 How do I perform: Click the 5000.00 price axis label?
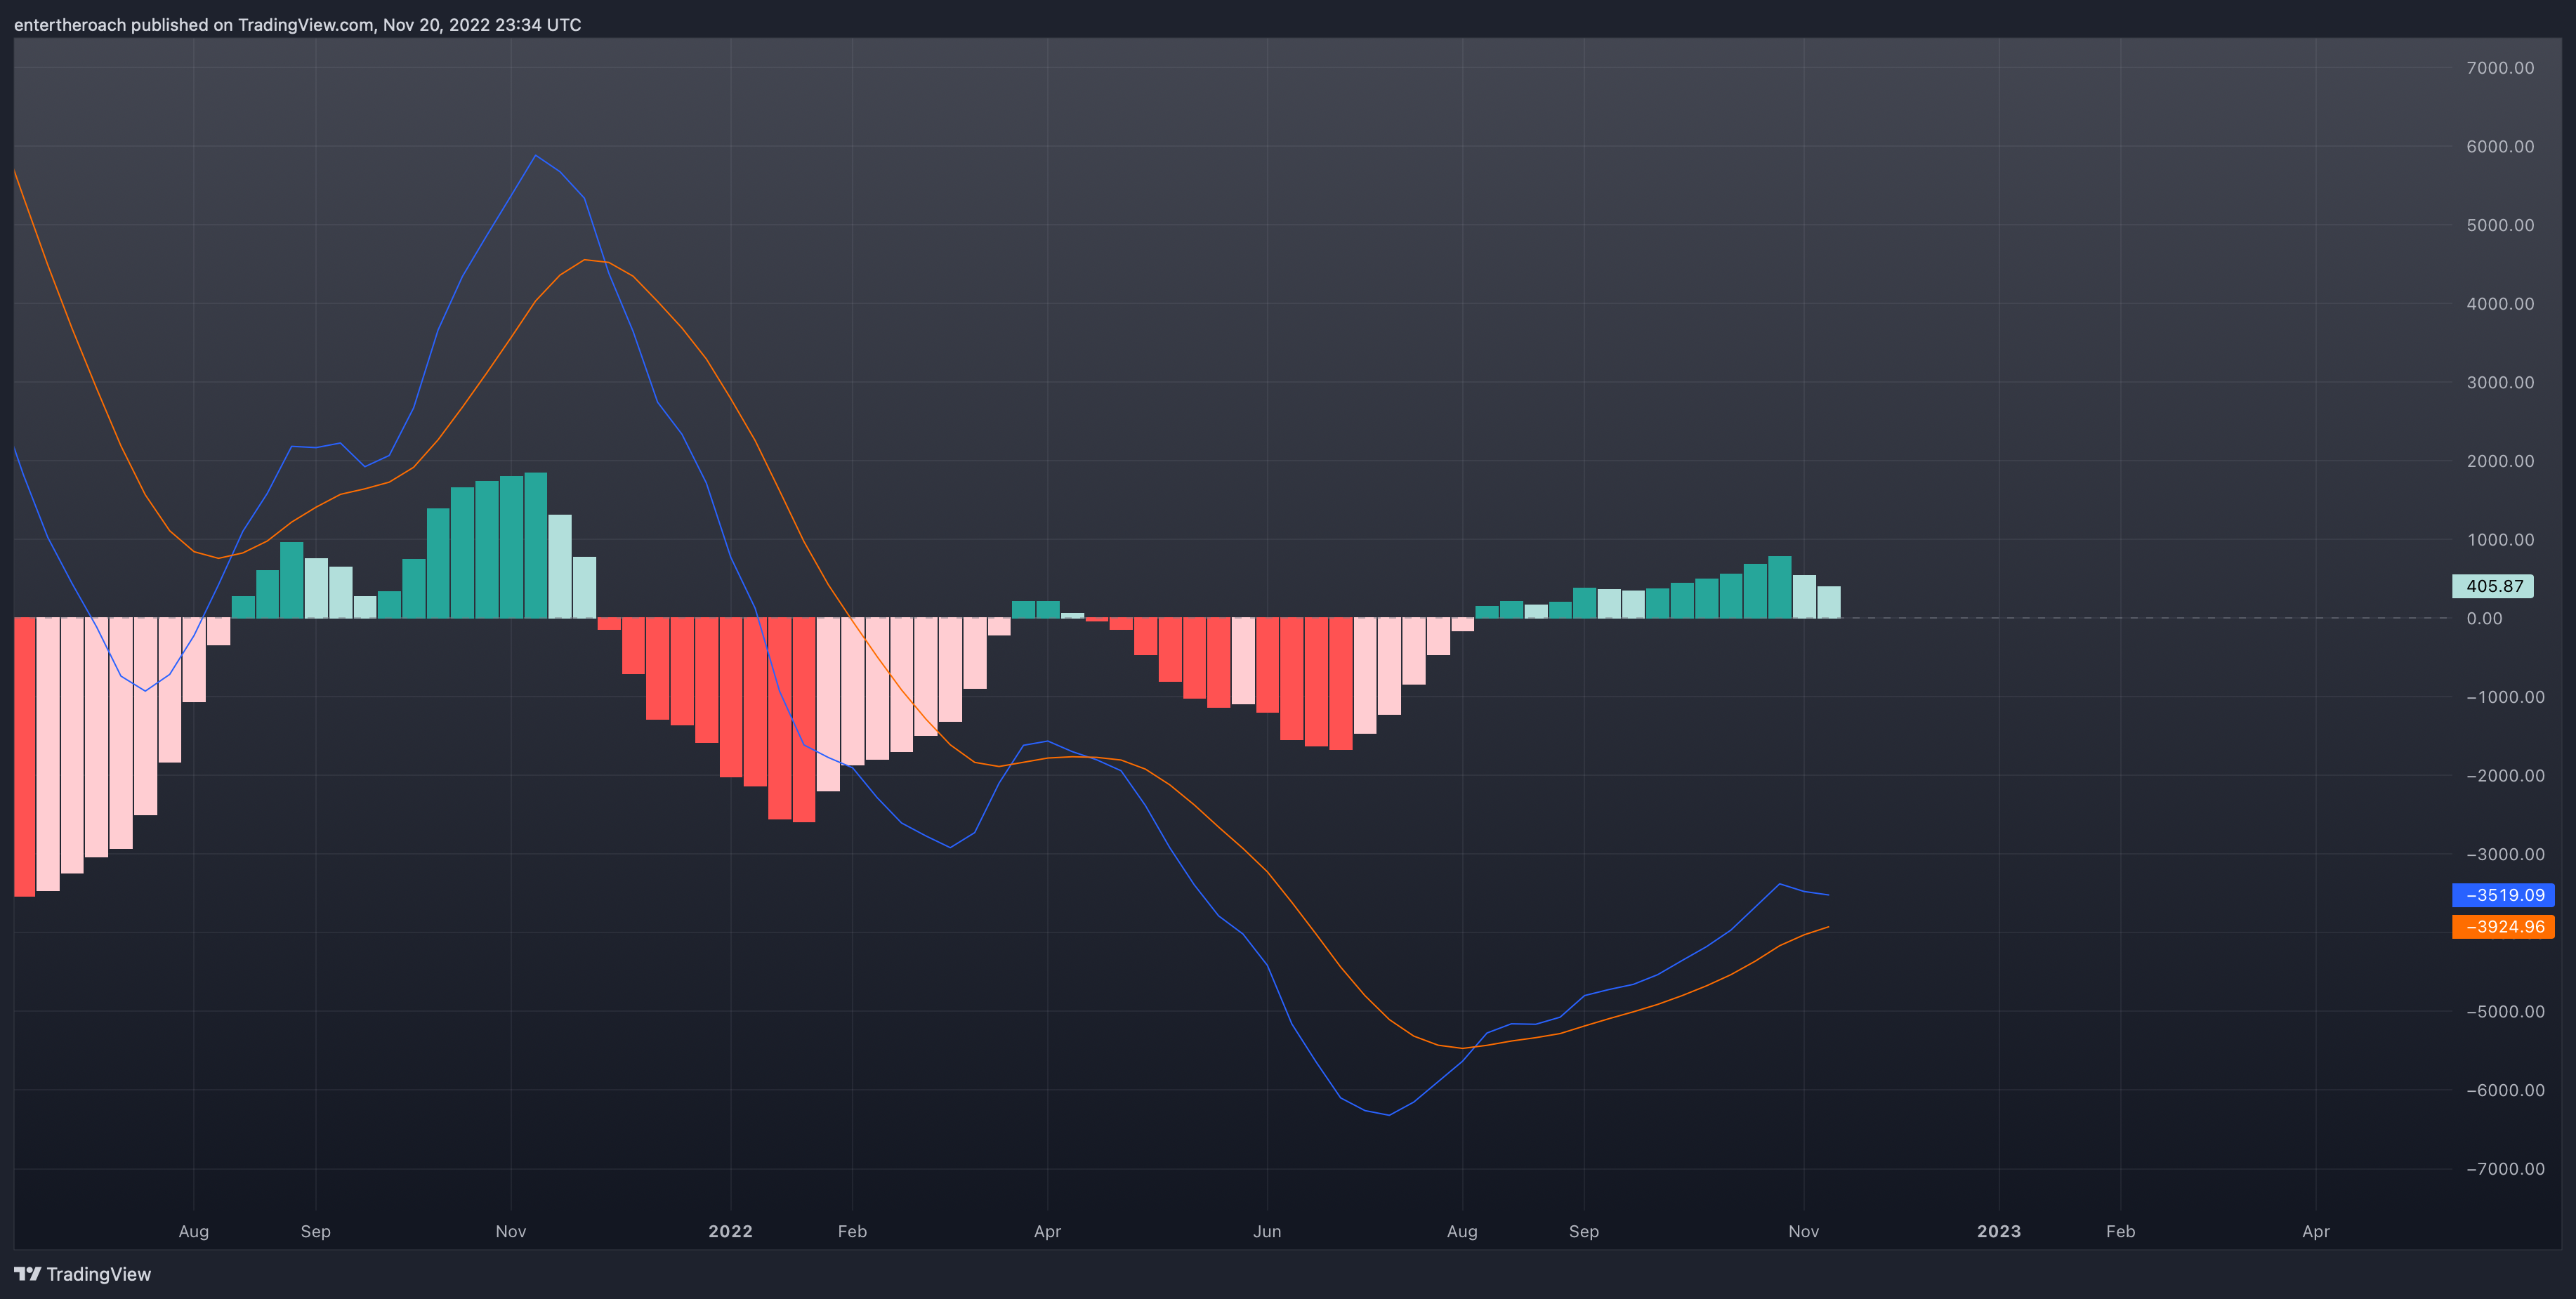2500,225
